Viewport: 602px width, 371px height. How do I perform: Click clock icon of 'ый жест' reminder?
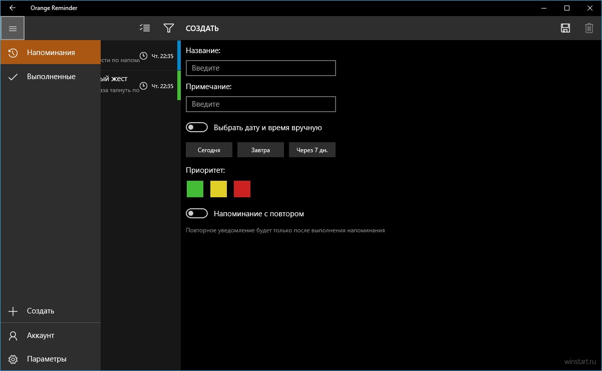pos(143,86)
